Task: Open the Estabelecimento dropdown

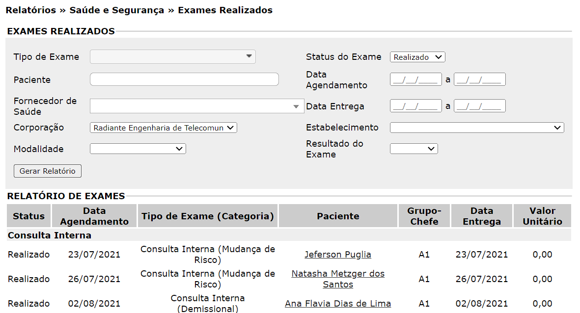Action: click(476, 128)
